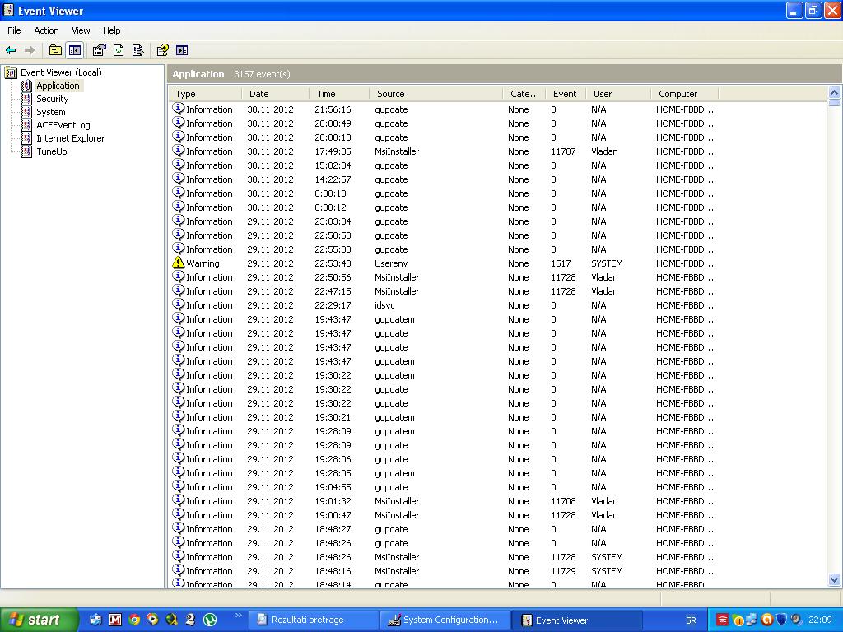Screen dimensions: 843x632
Task: Click the Help toolbar icon
Action: click(162, 50)
